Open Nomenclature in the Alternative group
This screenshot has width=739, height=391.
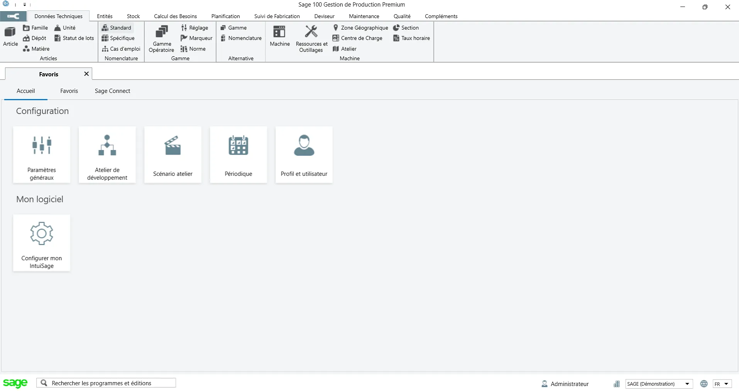241,38
